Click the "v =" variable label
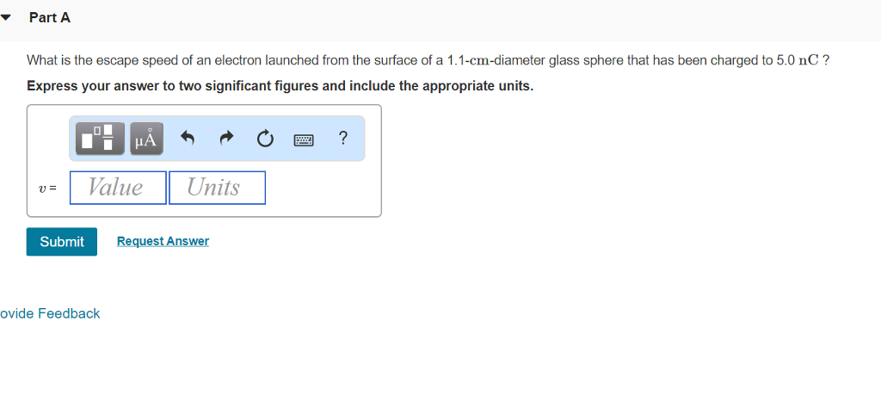This screenshot has height=408, width=881. pyautogui.click(x=47, y=189)
